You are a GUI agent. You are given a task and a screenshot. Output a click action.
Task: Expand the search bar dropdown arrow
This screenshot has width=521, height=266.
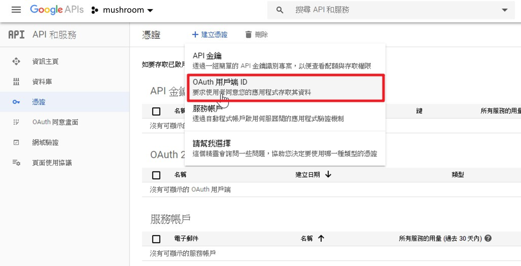(x=505, y=10)
